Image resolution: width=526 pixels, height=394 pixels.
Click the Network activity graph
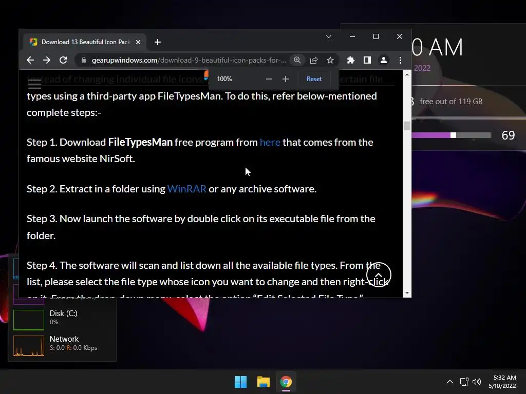29,345
